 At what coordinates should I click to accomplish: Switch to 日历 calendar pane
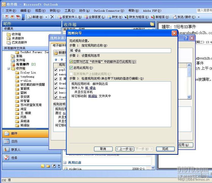point(25,142)
